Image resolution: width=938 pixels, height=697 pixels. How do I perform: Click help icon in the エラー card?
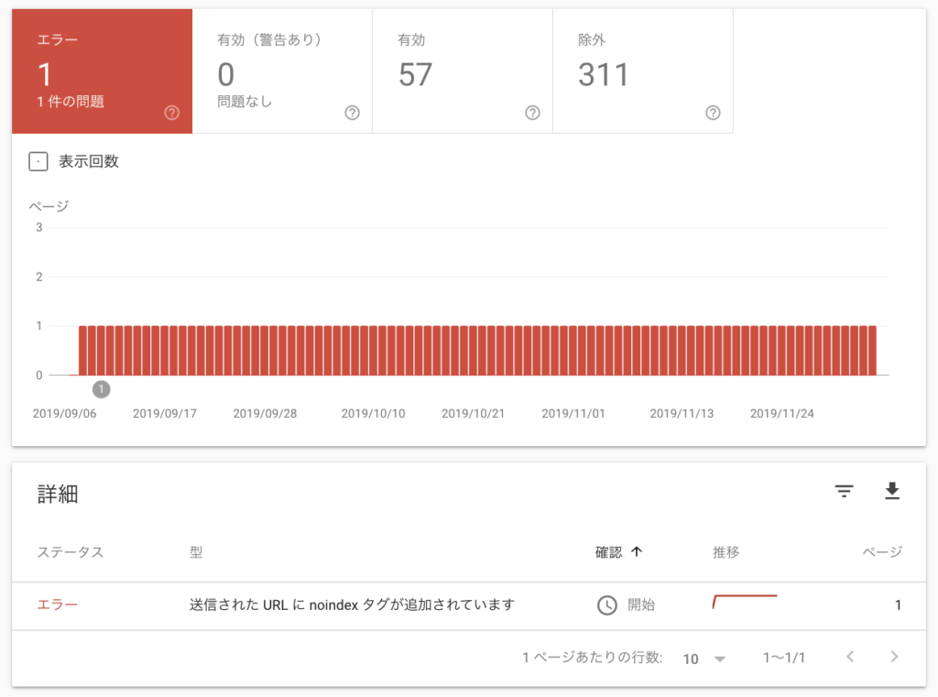(171, 114)
